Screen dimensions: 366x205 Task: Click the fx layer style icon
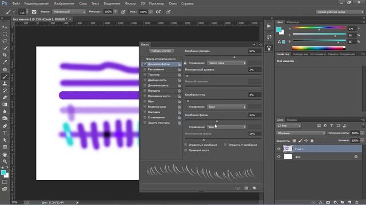pyautogui.click(x=321, y=203)
